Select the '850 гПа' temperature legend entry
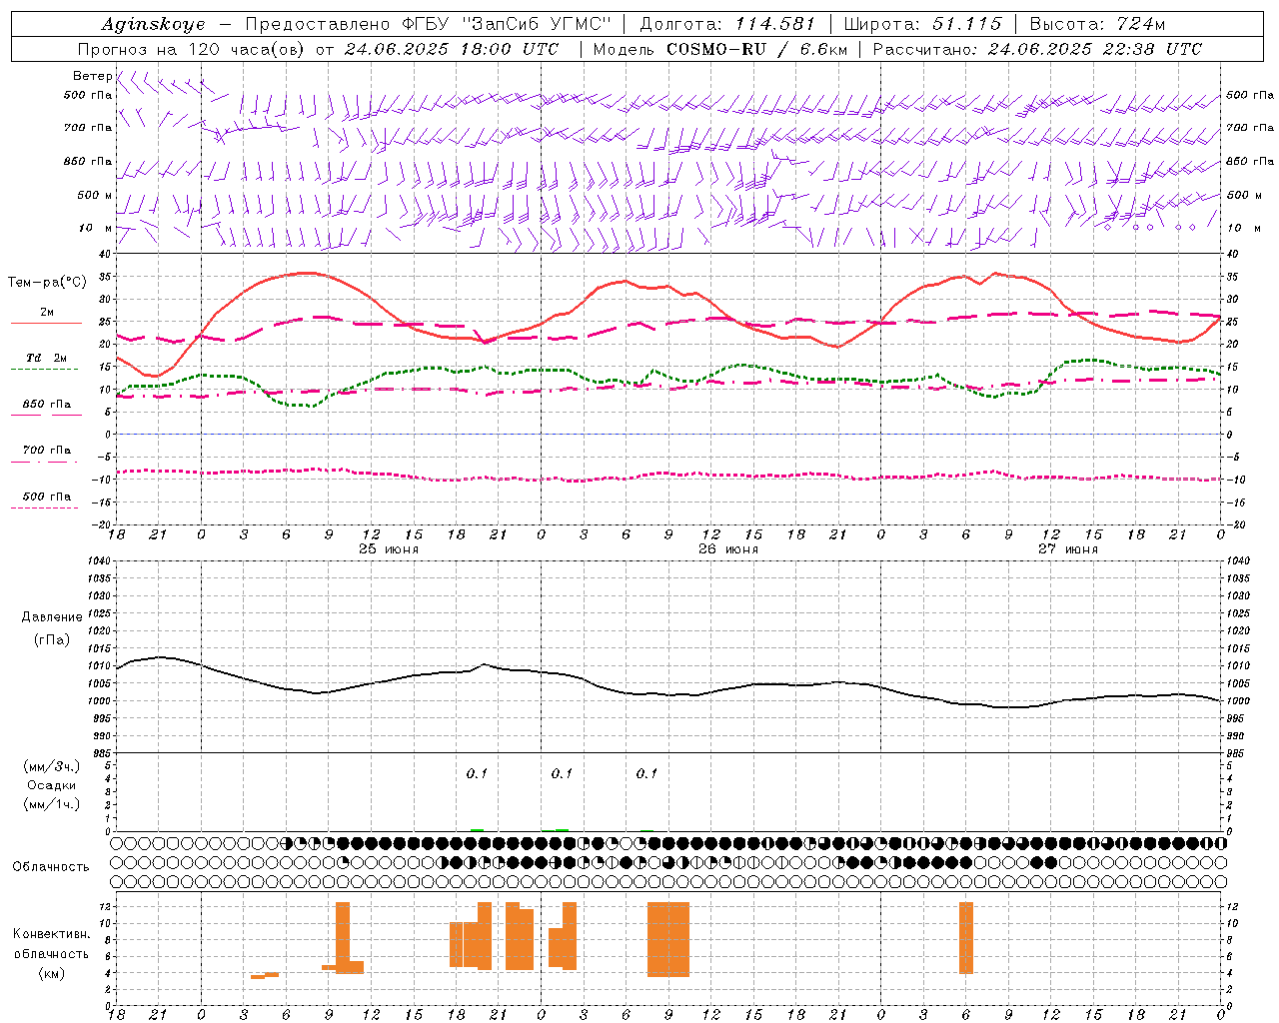 point(47,405)
